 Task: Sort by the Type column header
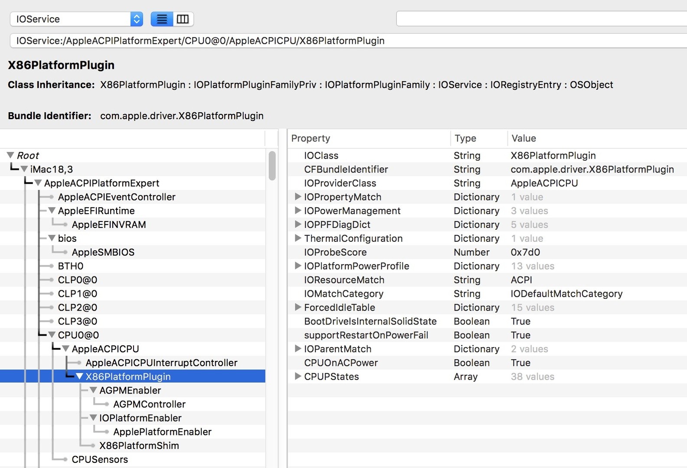(x=479, y=138)
